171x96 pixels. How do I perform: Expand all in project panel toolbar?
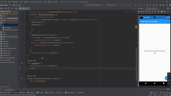pos(9,8)
